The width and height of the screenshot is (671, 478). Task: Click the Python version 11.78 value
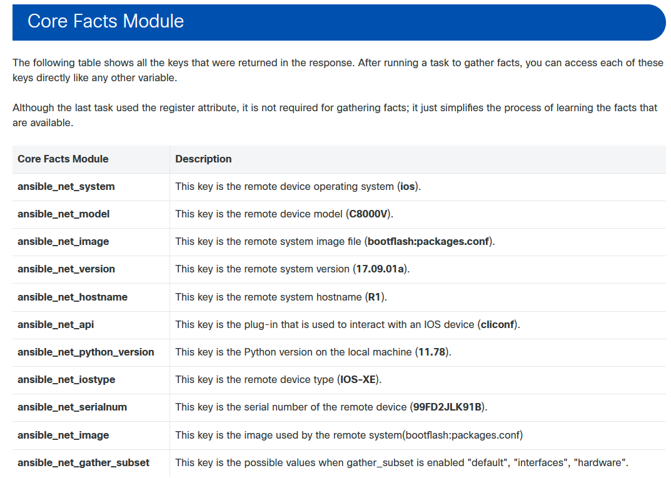[431, 352]
